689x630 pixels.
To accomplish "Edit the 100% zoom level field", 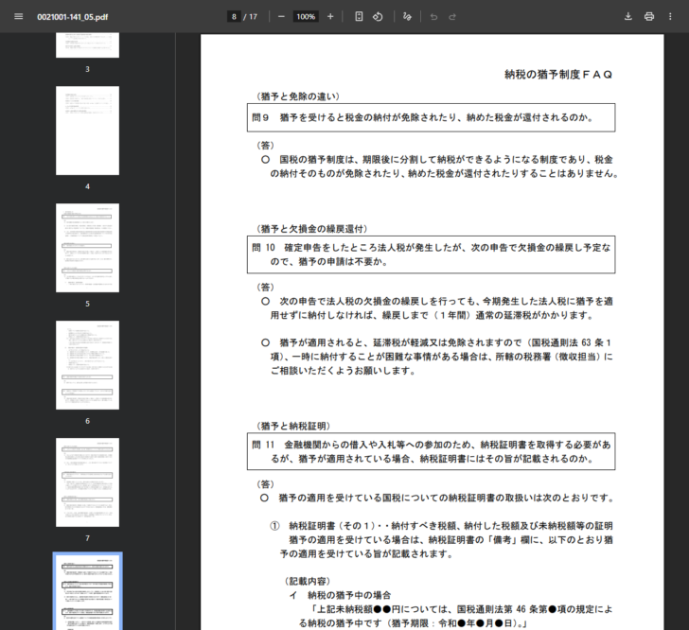I will coord(306,17).
